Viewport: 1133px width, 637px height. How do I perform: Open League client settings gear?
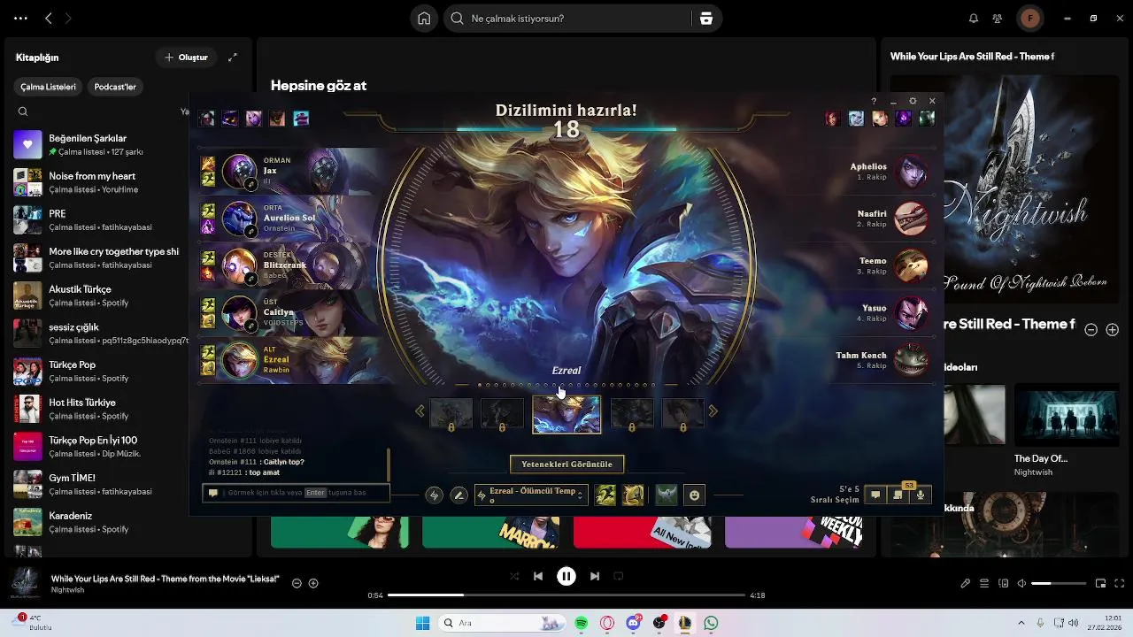point(913,102)
